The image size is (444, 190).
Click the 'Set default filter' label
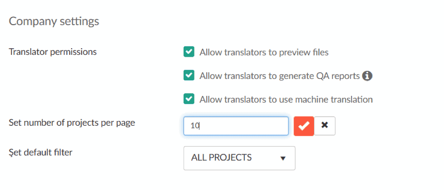tap(40, 153)
